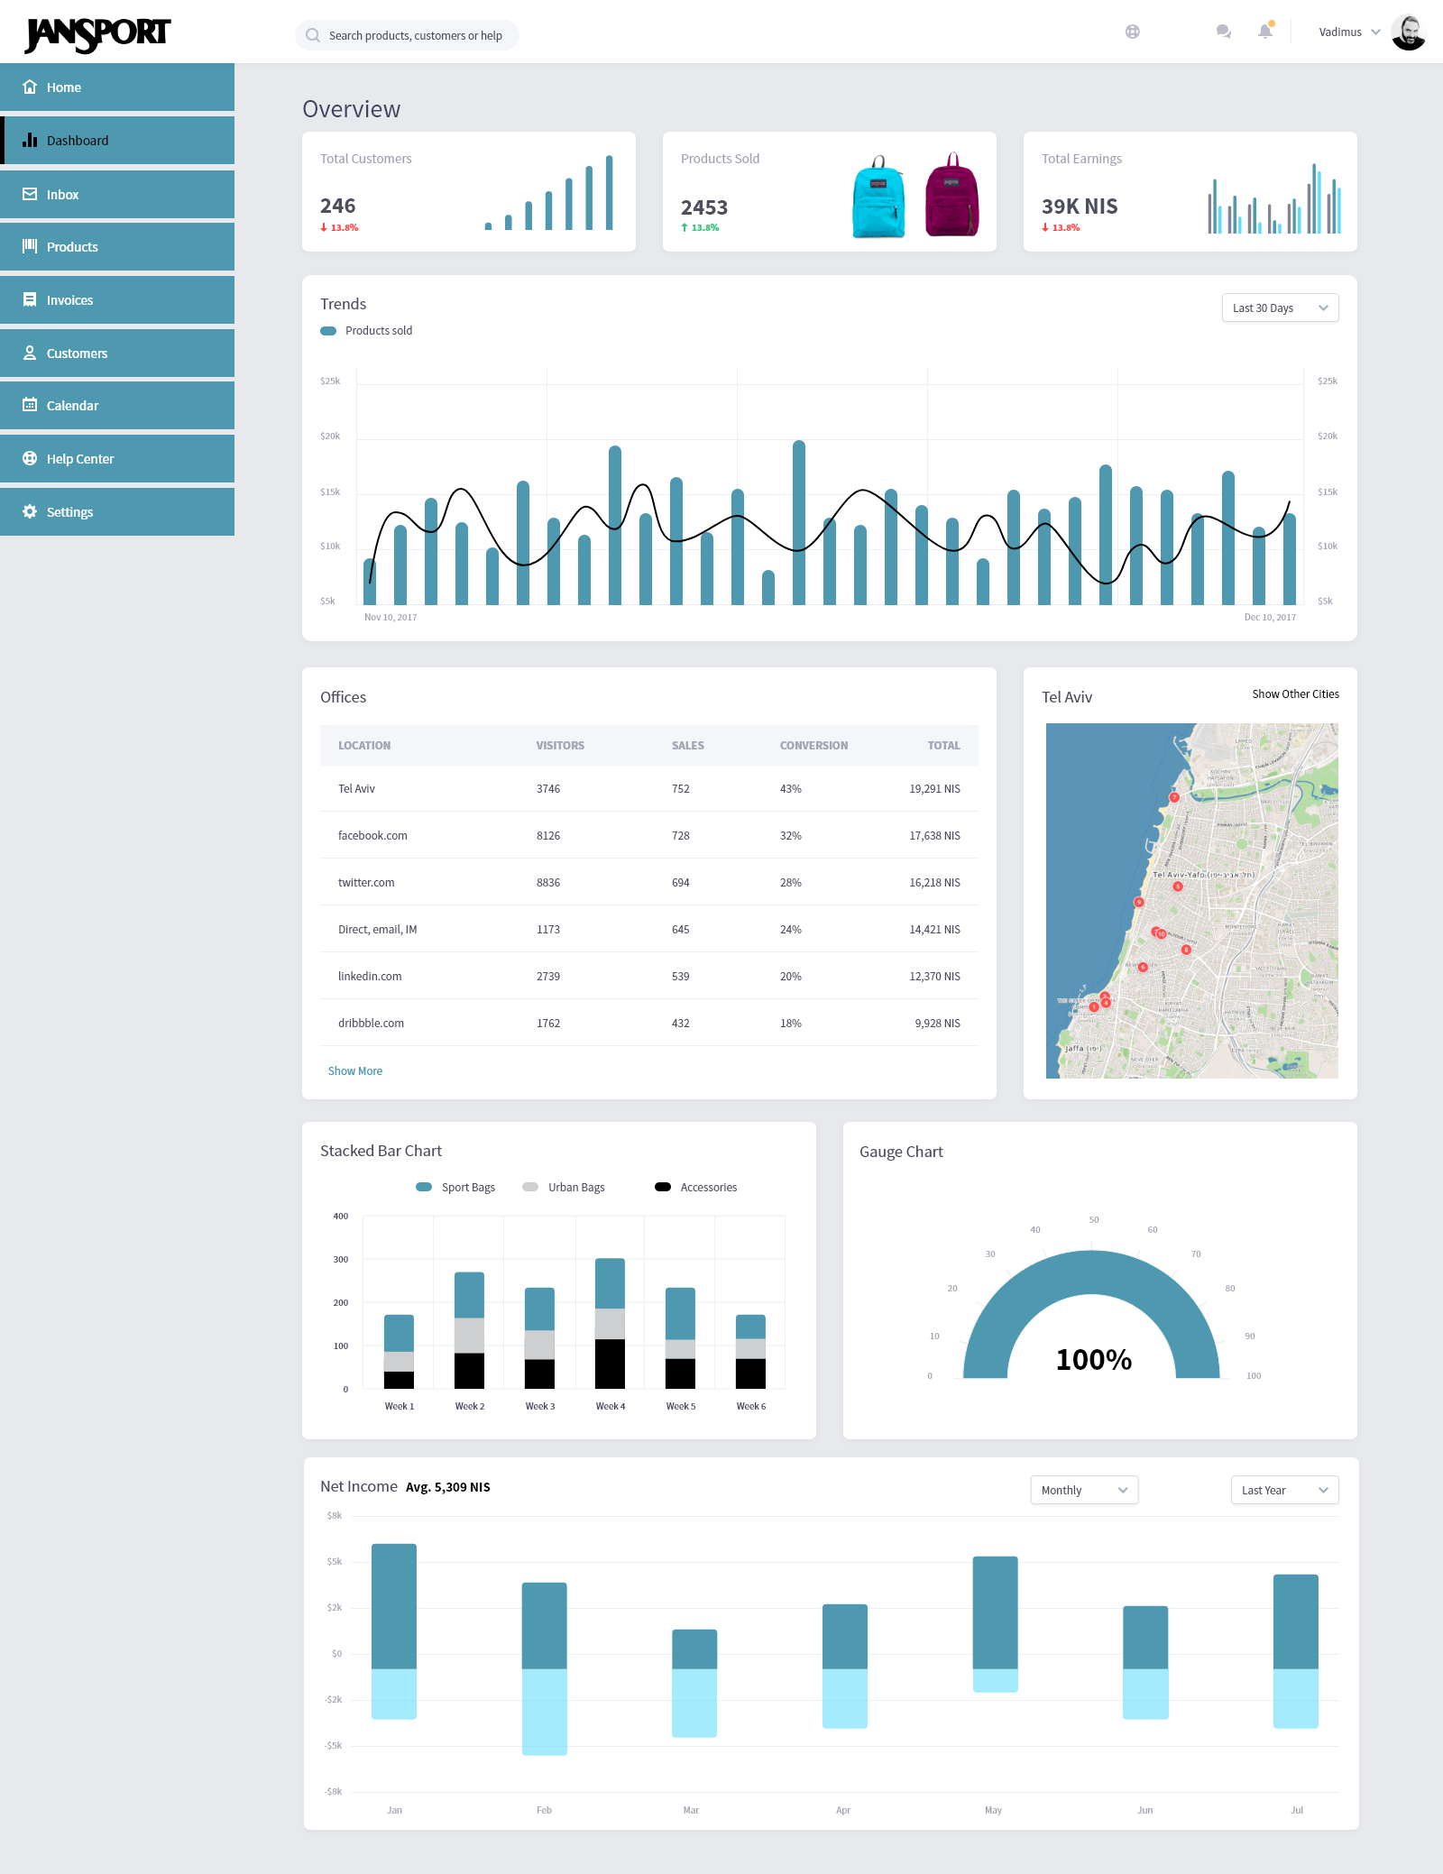Click Show Other Cities above the map
The width and height of the screenshot is (1443, 1874).
1295,694
